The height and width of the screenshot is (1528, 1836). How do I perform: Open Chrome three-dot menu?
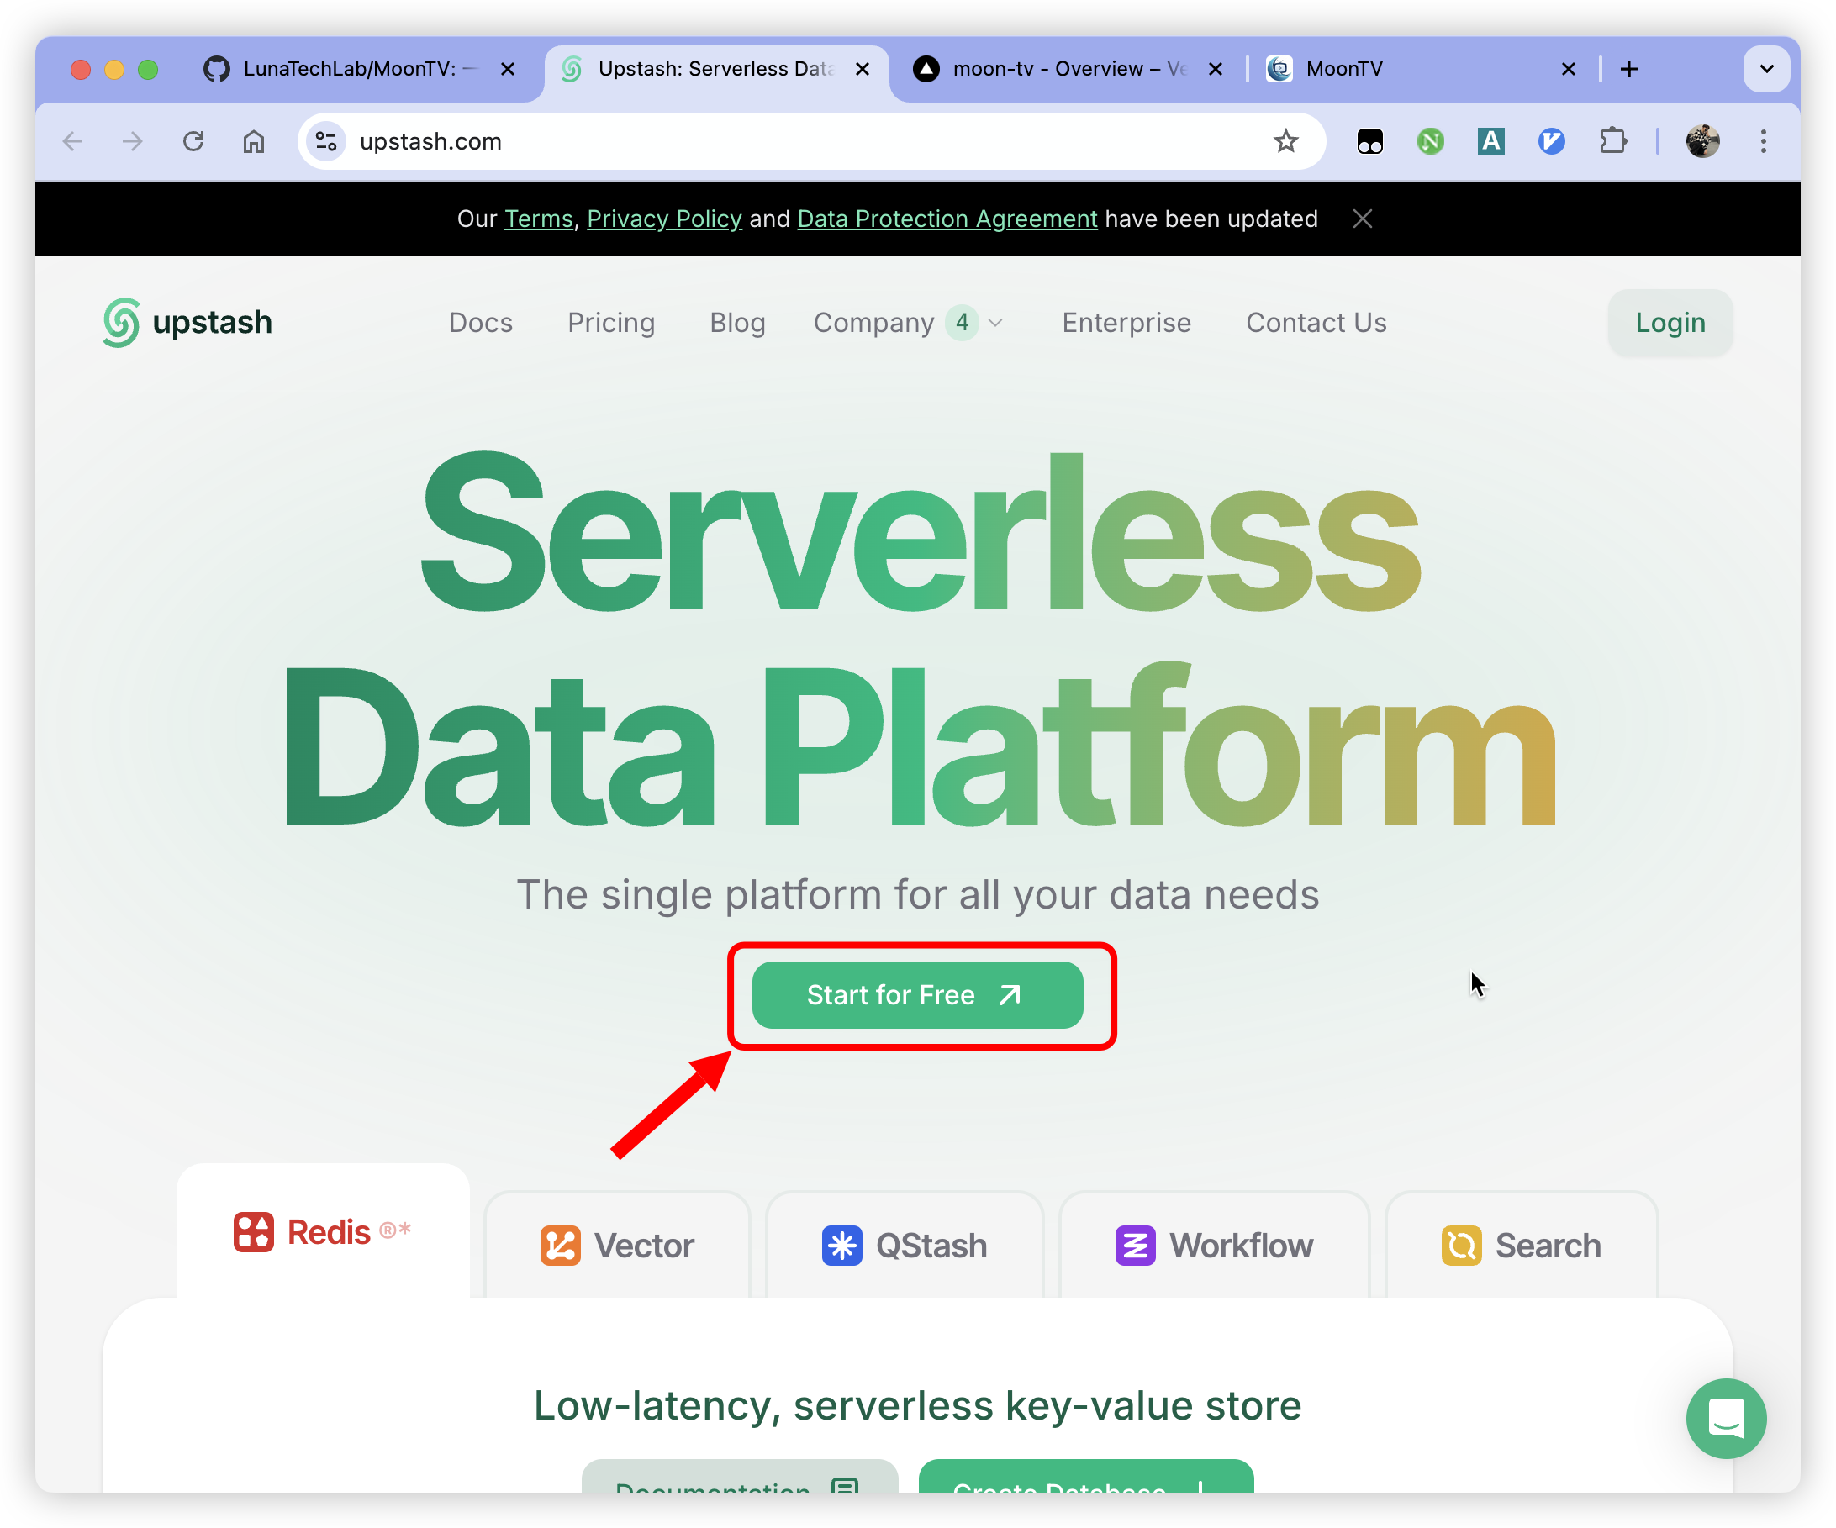click(x=1763, y=141)
